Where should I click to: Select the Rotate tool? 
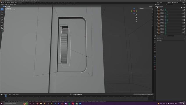point(2,17)
